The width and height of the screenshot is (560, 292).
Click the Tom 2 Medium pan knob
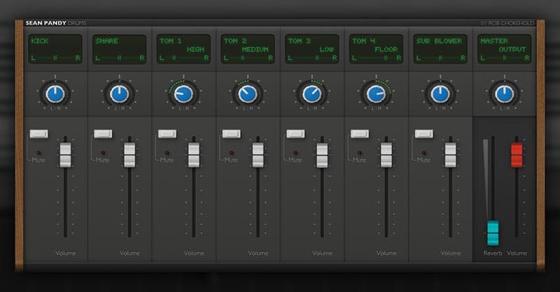tap(247, 94)
